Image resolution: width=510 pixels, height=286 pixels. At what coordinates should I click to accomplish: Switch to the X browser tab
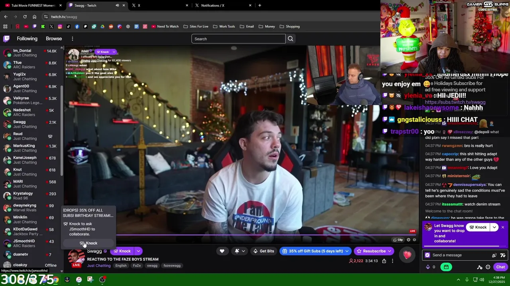pyautogui.click(x=159, y=6)
